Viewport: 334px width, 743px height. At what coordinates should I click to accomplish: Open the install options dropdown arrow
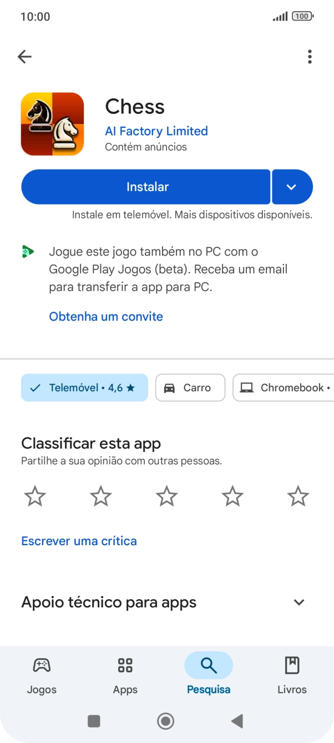(292, 187)
